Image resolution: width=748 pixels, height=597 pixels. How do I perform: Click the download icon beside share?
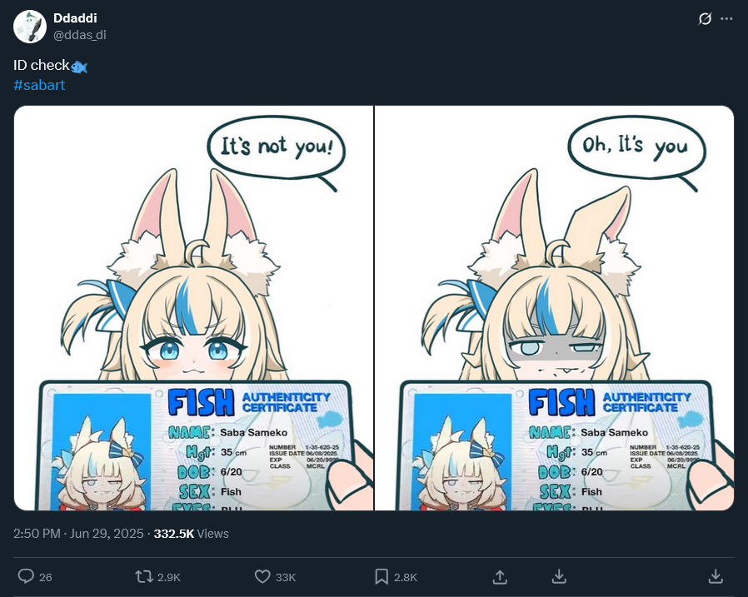[x=559, y=576]
